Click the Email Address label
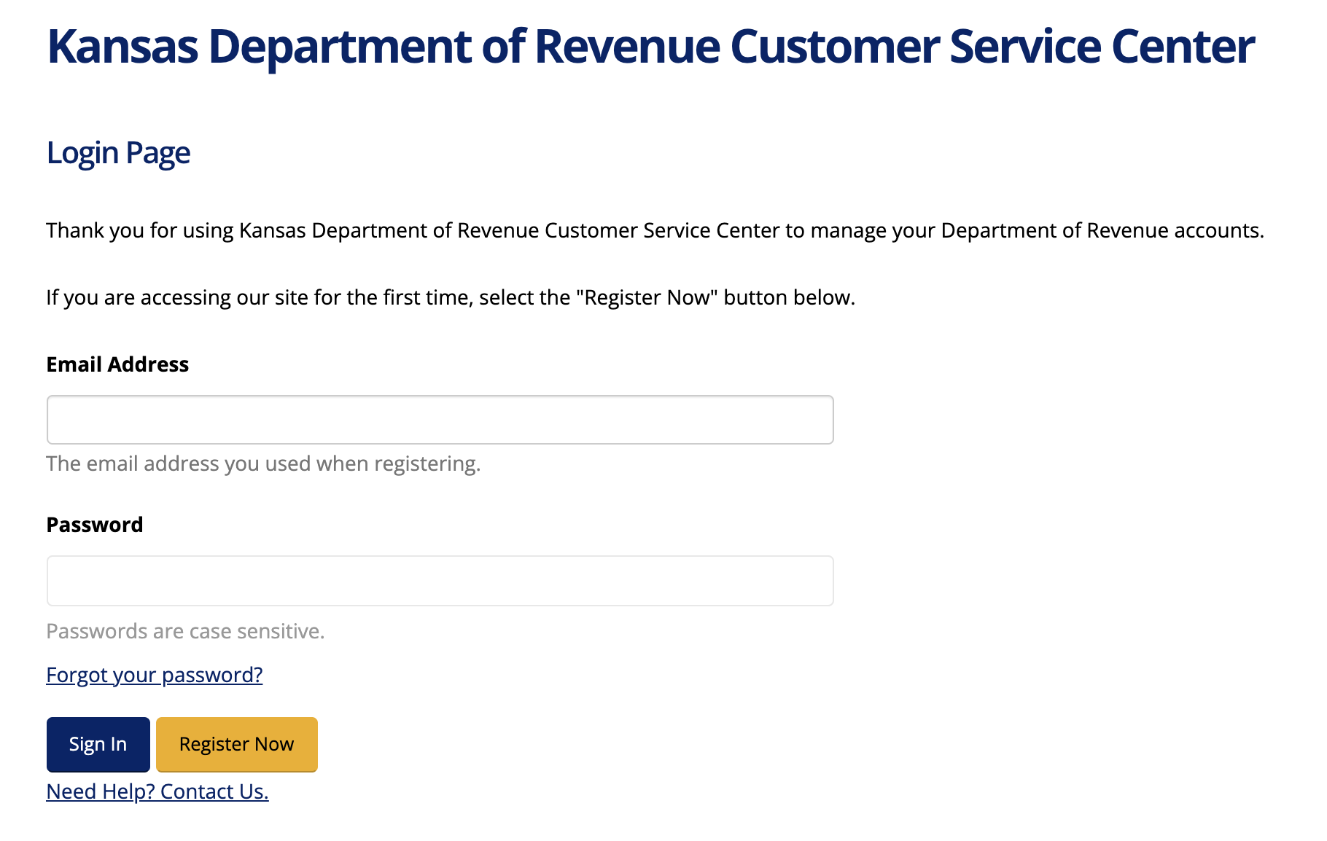Viewport: 1327px width, 841px height. click(x=117, y=364)
